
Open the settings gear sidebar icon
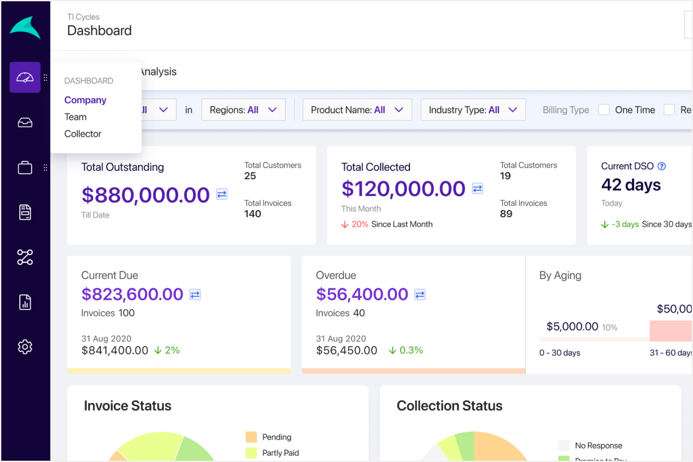25,346
